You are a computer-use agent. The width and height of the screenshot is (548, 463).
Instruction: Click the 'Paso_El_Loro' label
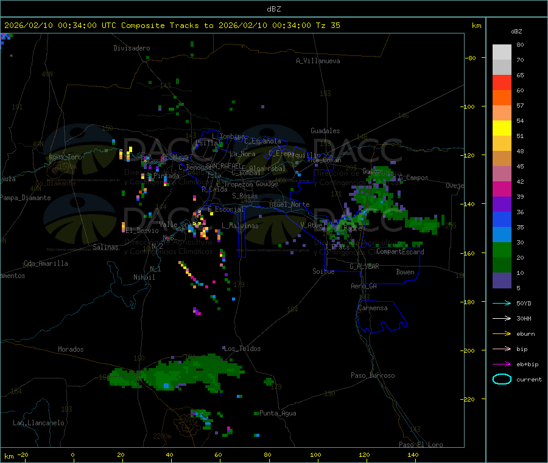pyautogui.click(x=421, y=445)
